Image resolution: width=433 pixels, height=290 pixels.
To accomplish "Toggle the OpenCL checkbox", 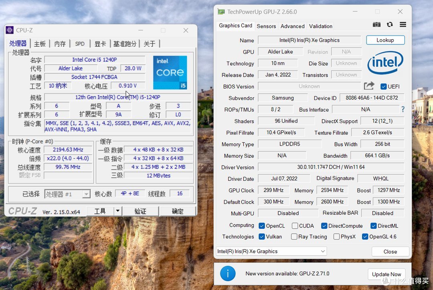I will 262,226.
